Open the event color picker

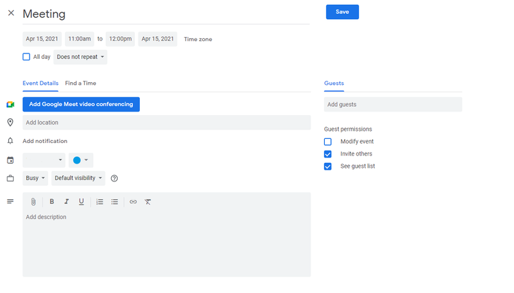[x=81, y=160]
